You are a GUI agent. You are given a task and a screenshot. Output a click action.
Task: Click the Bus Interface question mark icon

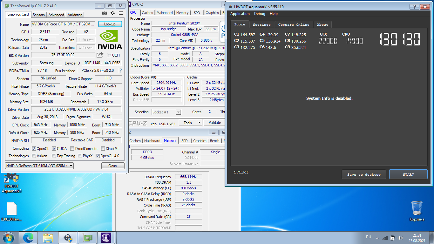[x=121, y=71]
